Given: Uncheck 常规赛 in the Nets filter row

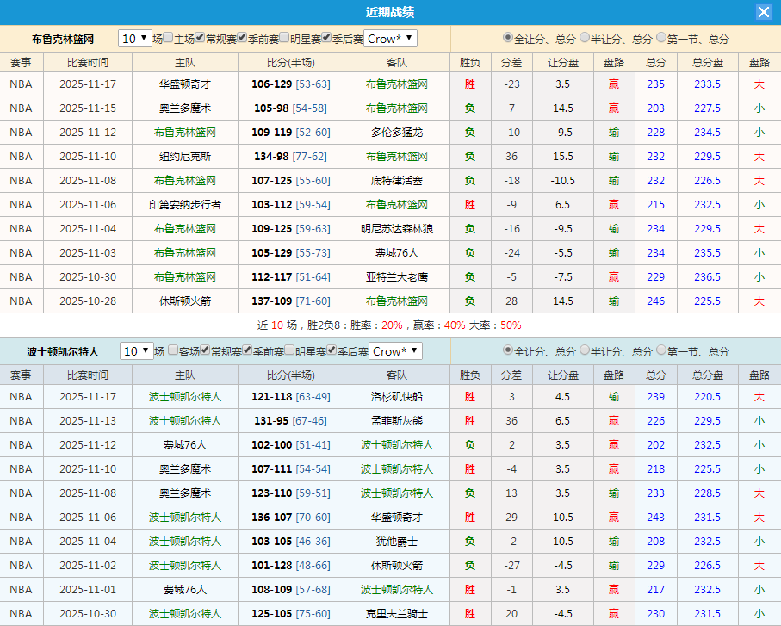Looking at the screenshot, I should pos(200,37).
